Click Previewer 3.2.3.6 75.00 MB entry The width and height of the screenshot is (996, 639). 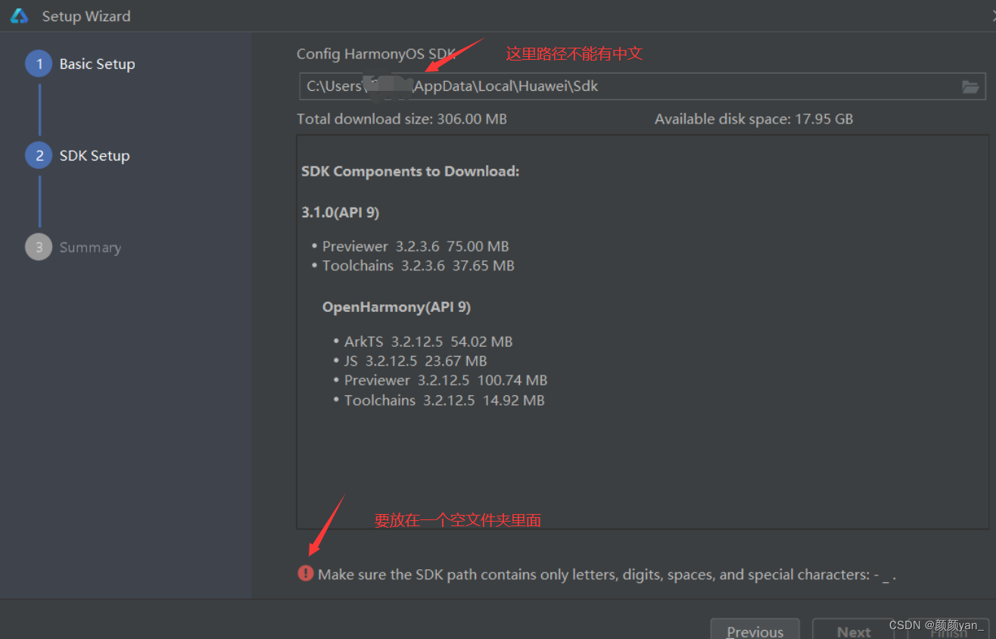[416, 246]
